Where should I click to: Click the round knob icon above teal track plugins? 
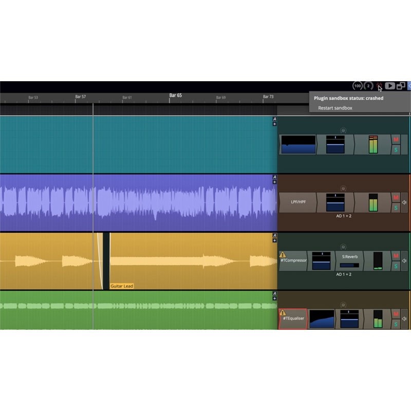coord(343,130)
